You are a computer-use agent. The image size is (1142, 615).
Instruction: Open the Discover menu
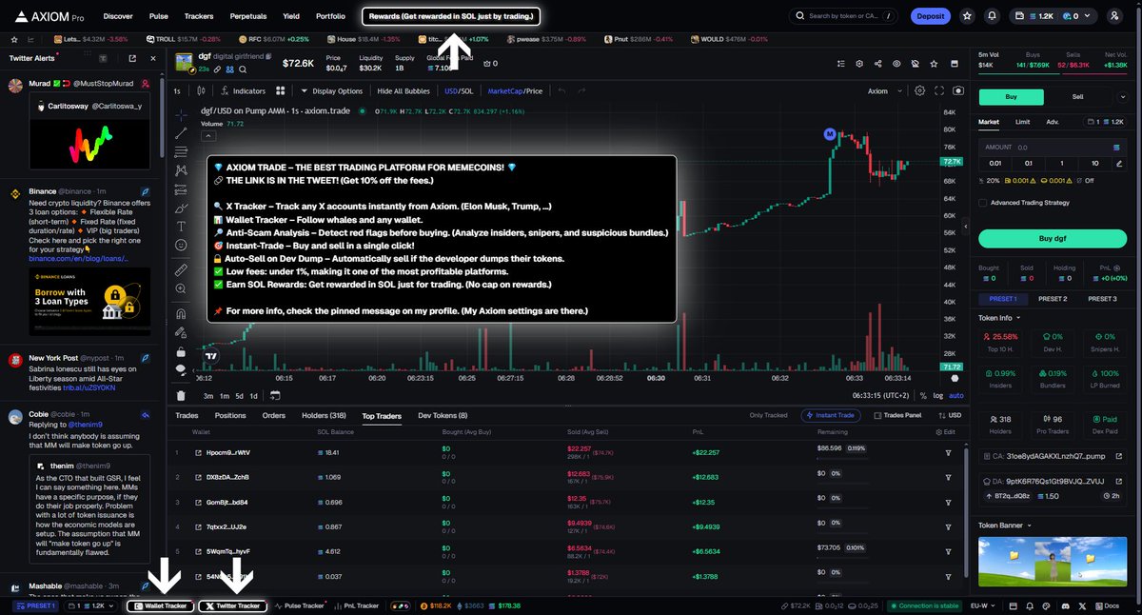point(118,16)
